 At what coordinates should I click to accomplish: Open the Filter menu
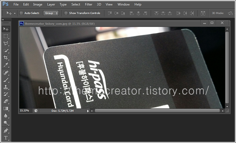tap(88, 4)
